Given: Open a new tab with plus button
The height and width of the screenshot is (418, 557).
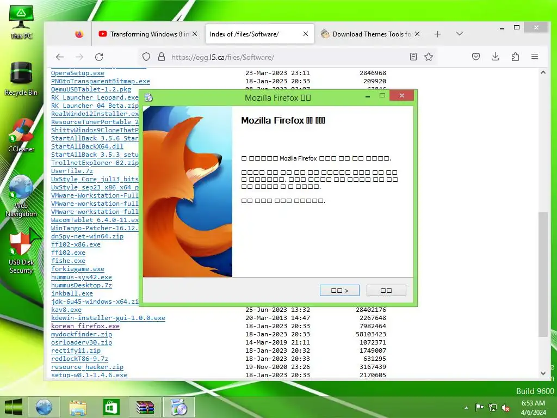Looking at the screenshot, I should click(438, 34).
